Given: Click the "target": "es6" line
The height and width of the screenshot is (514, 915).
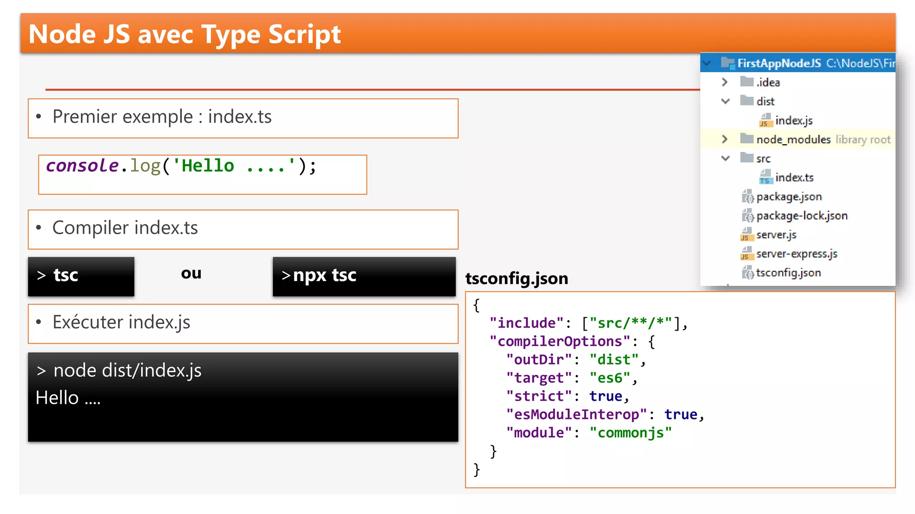Looking at the screenshot, I should point(572,378).
